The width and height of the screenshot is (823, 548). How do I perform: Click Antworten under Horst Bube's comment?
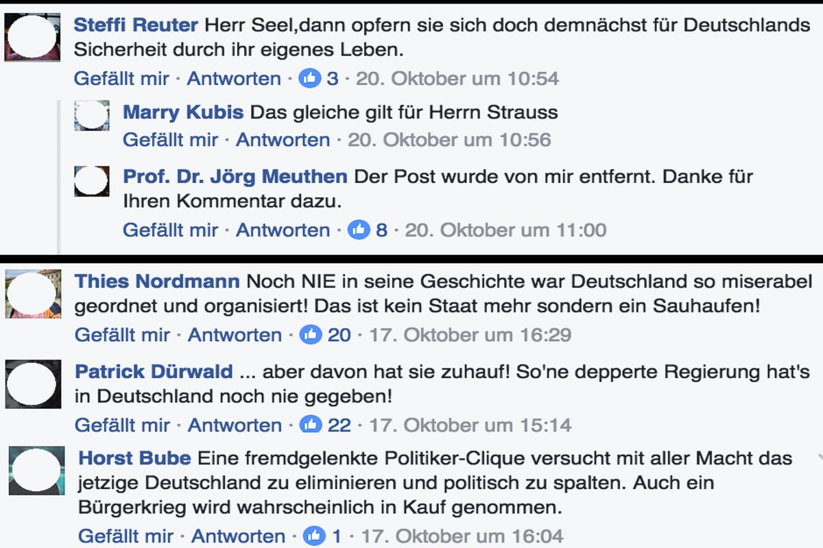click(x=238, y=535)
